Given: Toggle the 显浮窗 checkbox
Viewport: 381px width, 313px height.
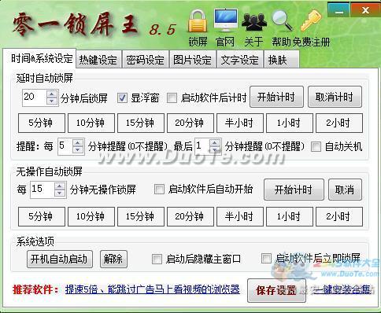Looking at the screenshot, I should (122, 98).
